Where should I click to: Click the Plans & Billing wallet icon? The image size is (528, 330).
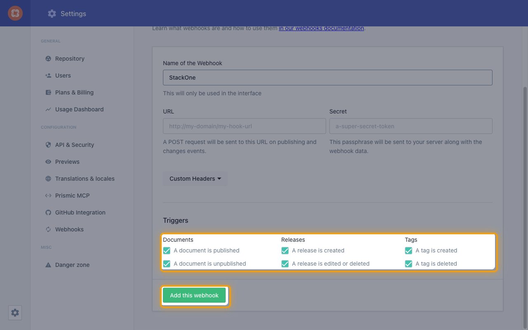coord(48,92)
